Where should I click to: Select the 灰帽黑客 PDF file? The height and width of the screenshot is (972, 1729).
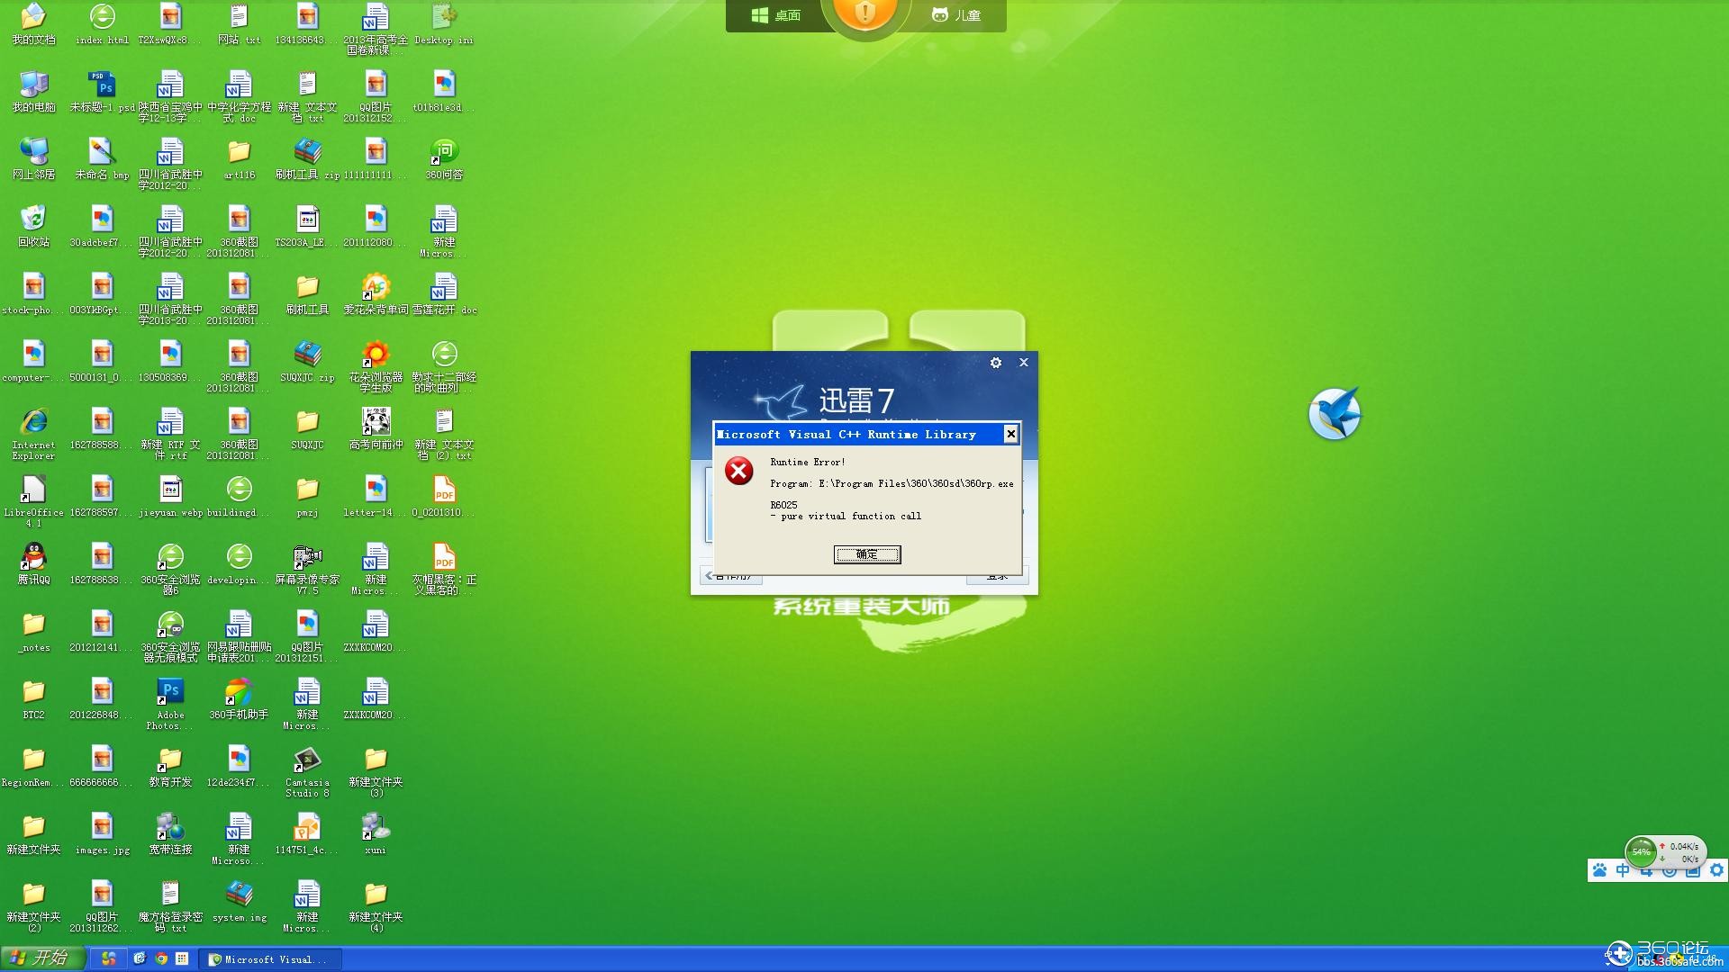click(444, 570)
